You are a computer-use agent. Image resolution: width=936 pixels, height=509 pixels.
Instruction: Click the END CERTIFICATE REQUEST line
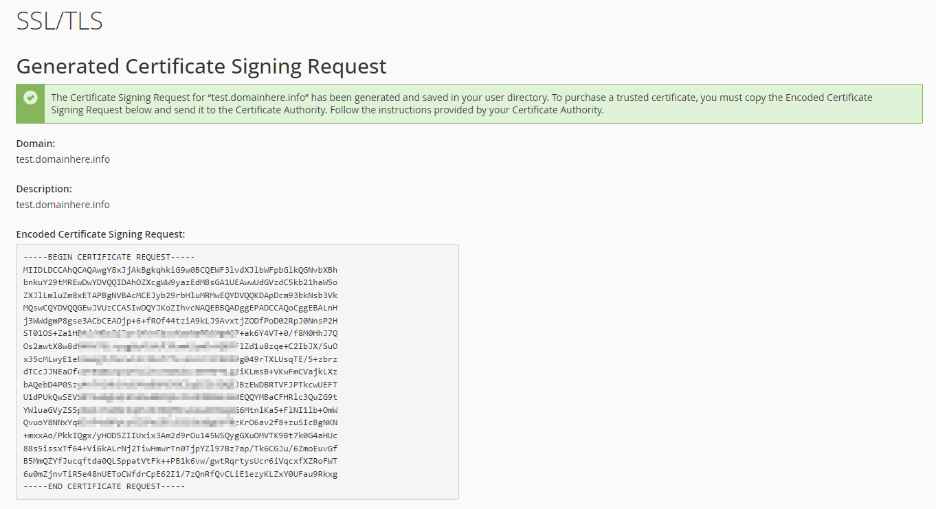[x=104, y=486]
